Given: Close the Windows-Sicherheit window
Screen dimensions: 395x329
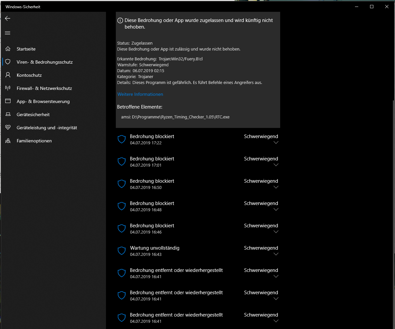Looking at the screenshot, I should 387,7.
